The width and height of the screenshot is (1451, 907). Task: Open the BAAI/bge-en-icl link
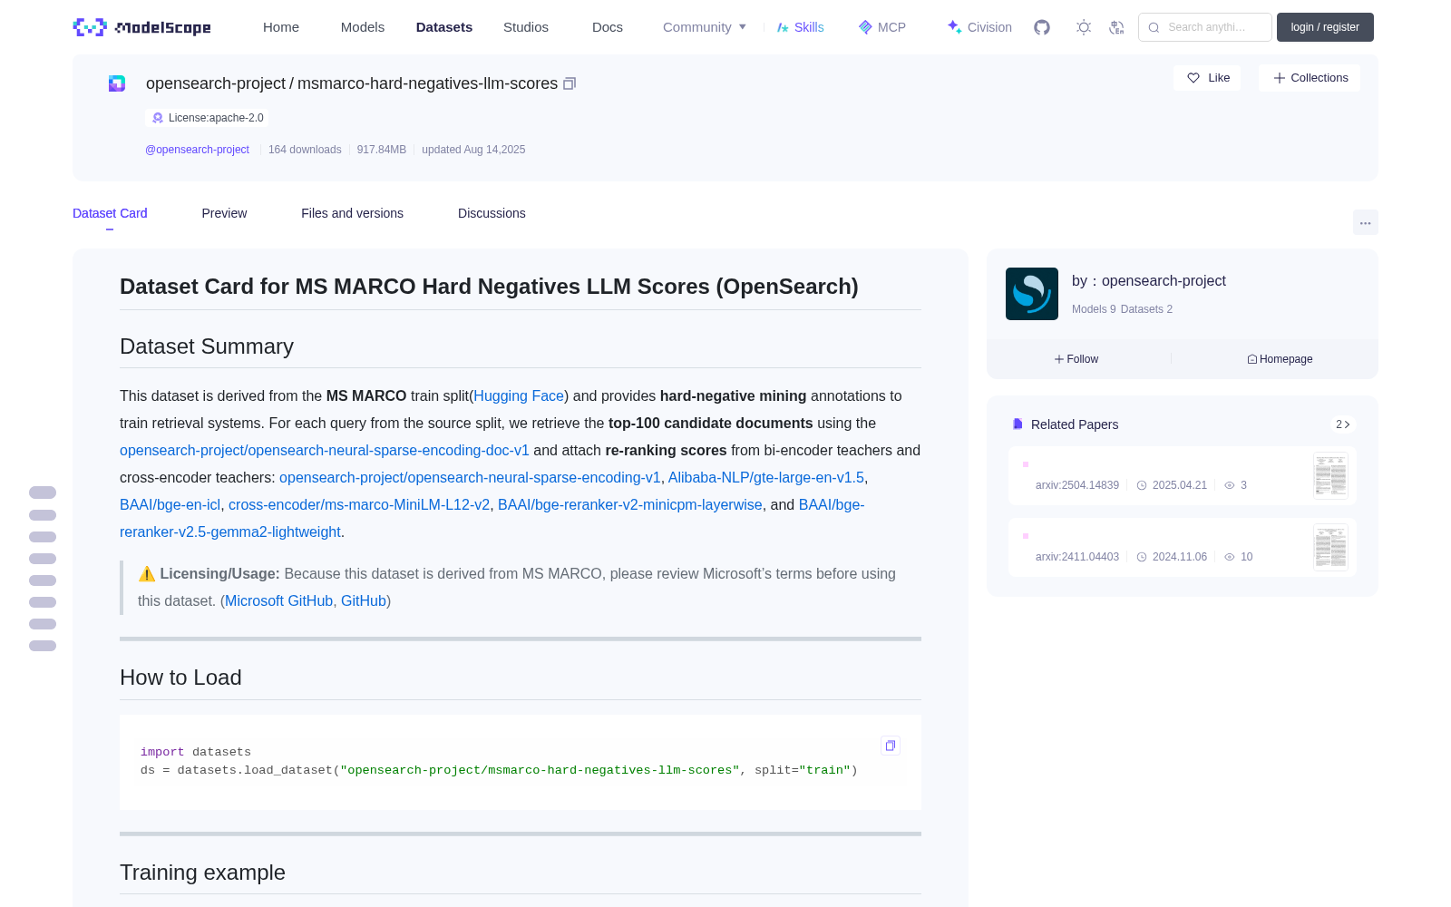click(170, 505)
